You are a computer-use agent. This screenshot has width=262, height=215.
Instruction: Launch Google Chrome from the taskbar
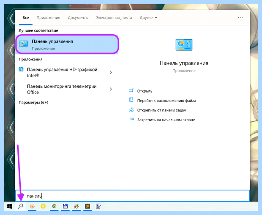click(x=54, y=206)
